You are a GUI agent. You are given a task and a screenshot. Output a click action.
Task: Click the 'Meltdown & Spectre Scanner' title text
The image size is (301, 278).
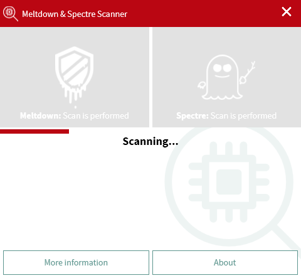(x=75, y=14)
